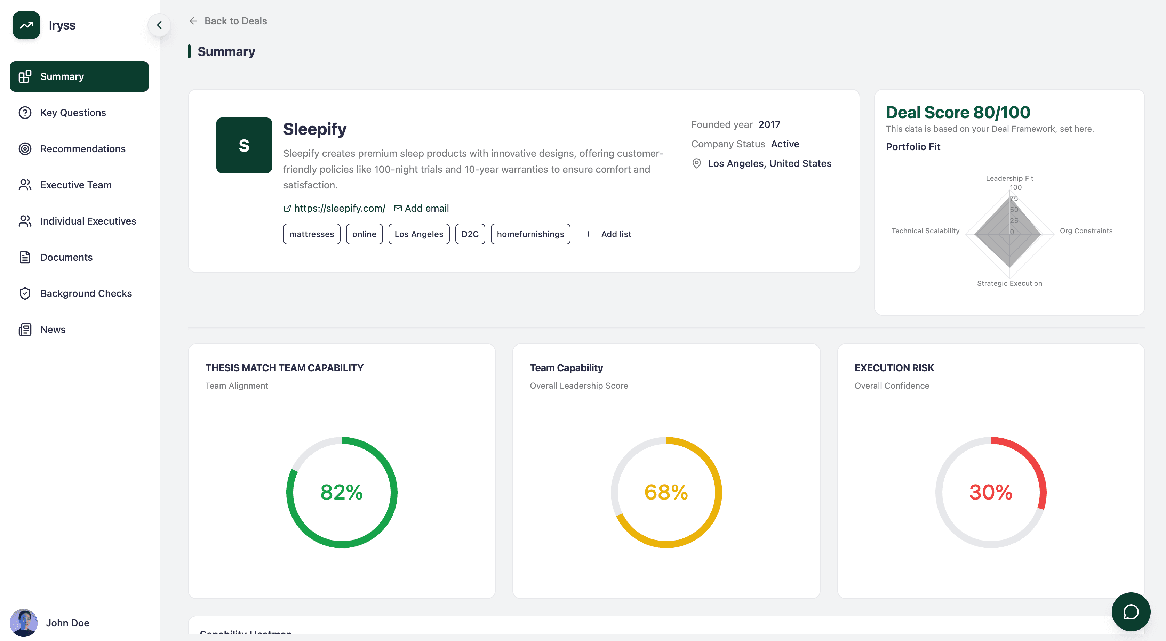This screenshot has height=641, width=1166.
Task: Open the News section icon
Action: [x=24, y=329]
